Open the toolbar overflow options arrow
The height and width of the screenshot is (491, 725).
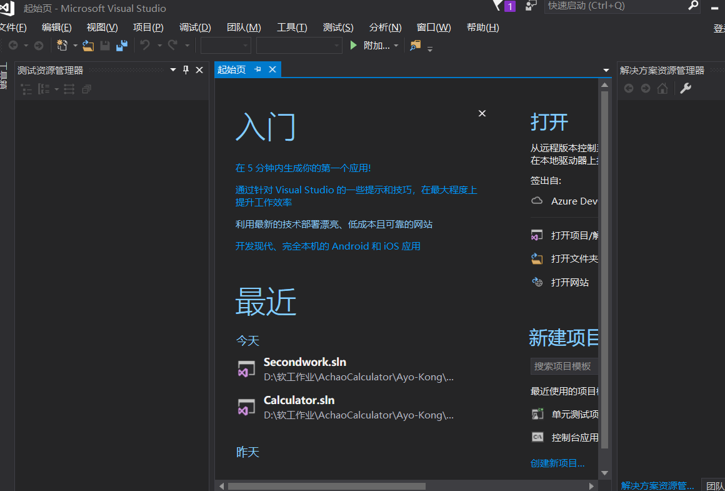[x=430, y=48]
